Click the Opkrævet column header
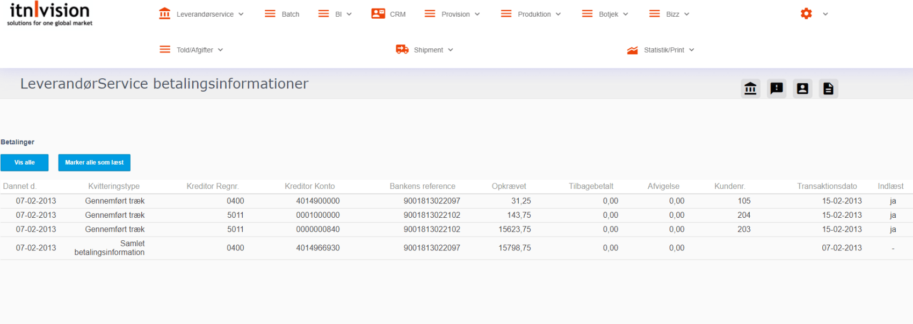913x324 pixels. (509, 186)
